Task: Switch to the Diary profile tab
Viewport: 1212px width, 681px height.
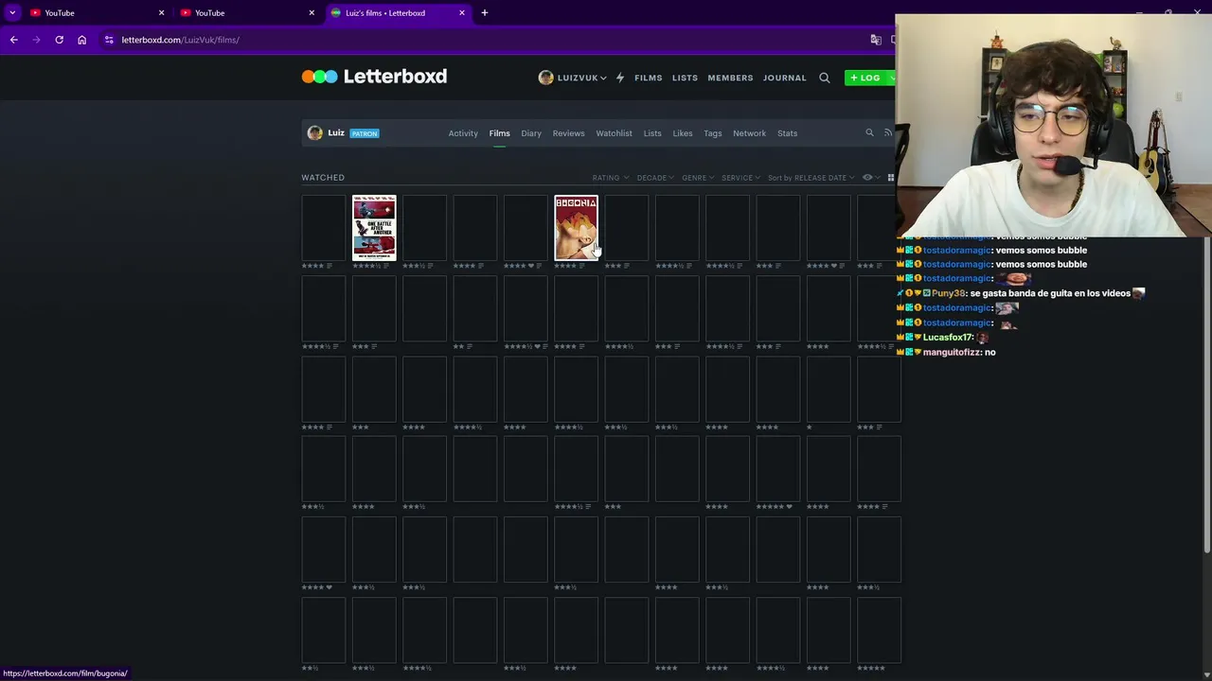Action: point(531,133)
